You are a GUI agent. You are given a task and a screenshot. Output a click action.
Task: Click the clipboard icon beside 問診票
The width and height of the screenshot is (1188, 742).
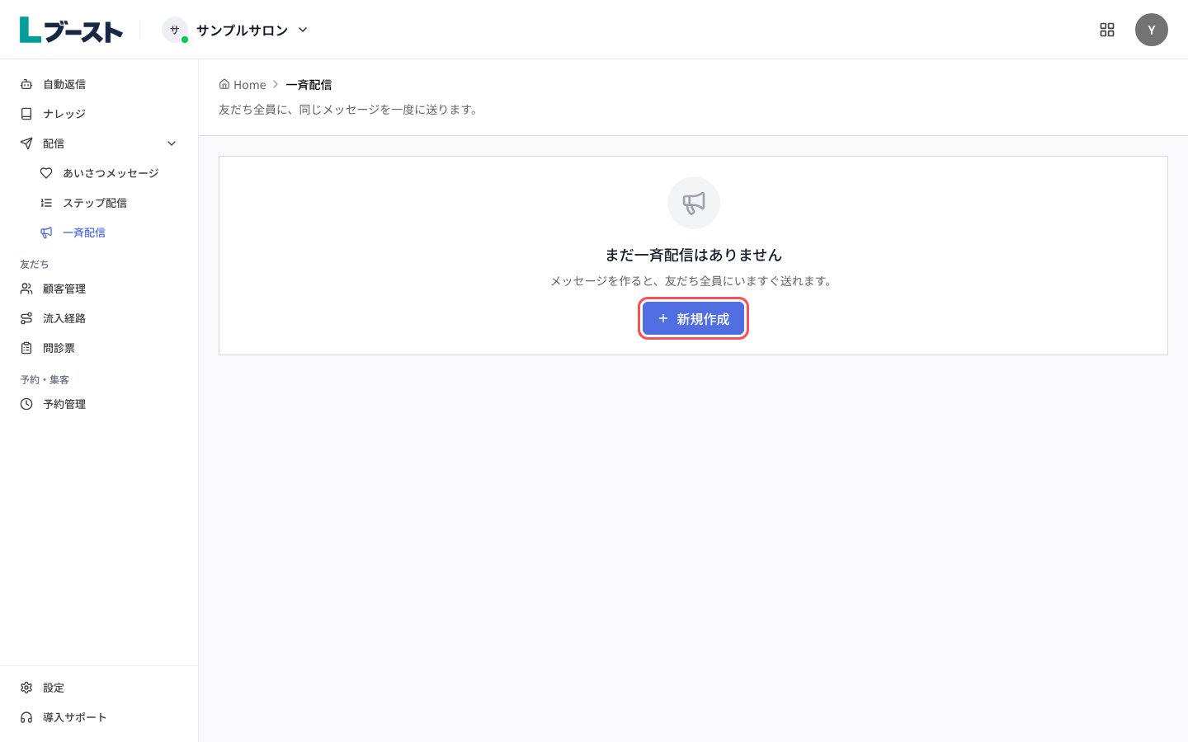click(x=26, y=348)
